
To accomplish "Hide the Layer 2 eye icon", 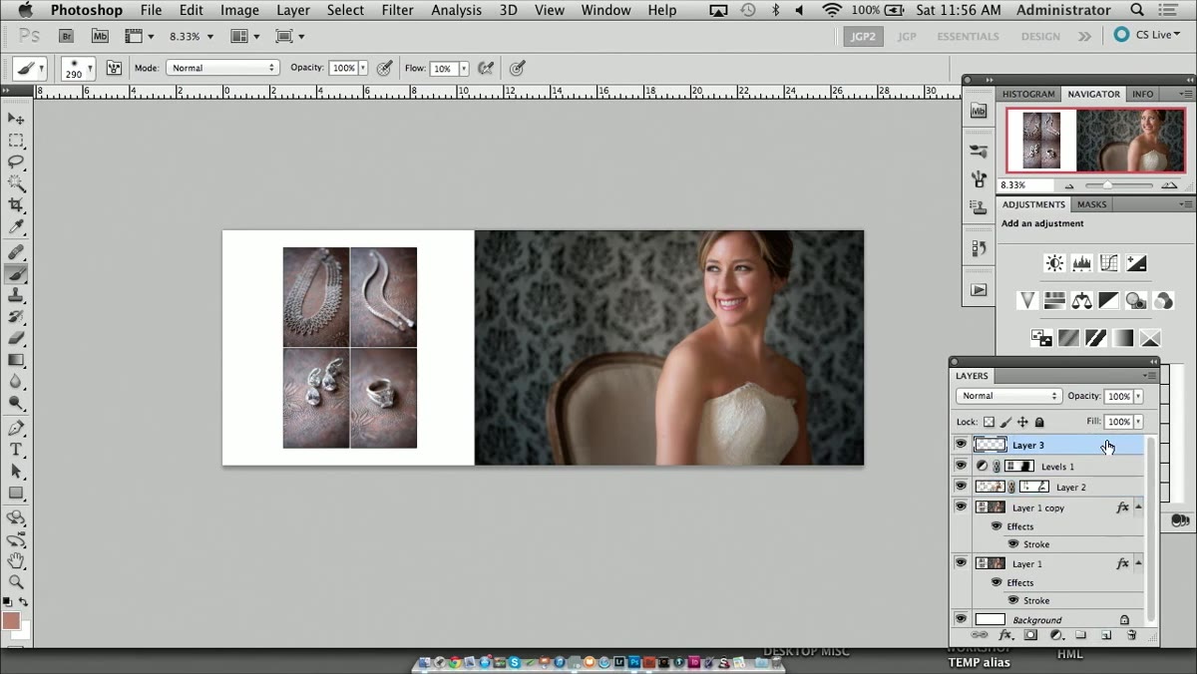I will coord(961,487).
